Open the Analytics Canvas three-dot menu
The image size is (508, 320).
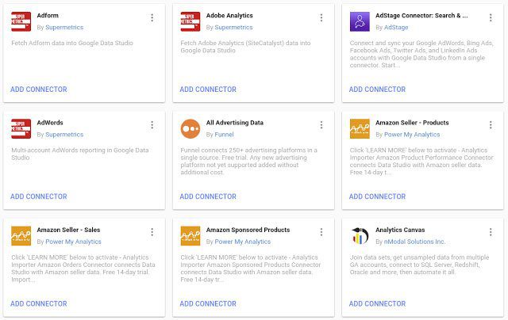point(491,231)
